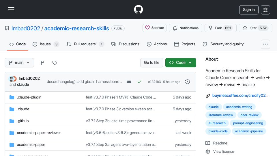This screenshot has width=277, height=156.
Task: Select the literature-review topic tag
Action: pyautogui.click(x=221, y=115)
